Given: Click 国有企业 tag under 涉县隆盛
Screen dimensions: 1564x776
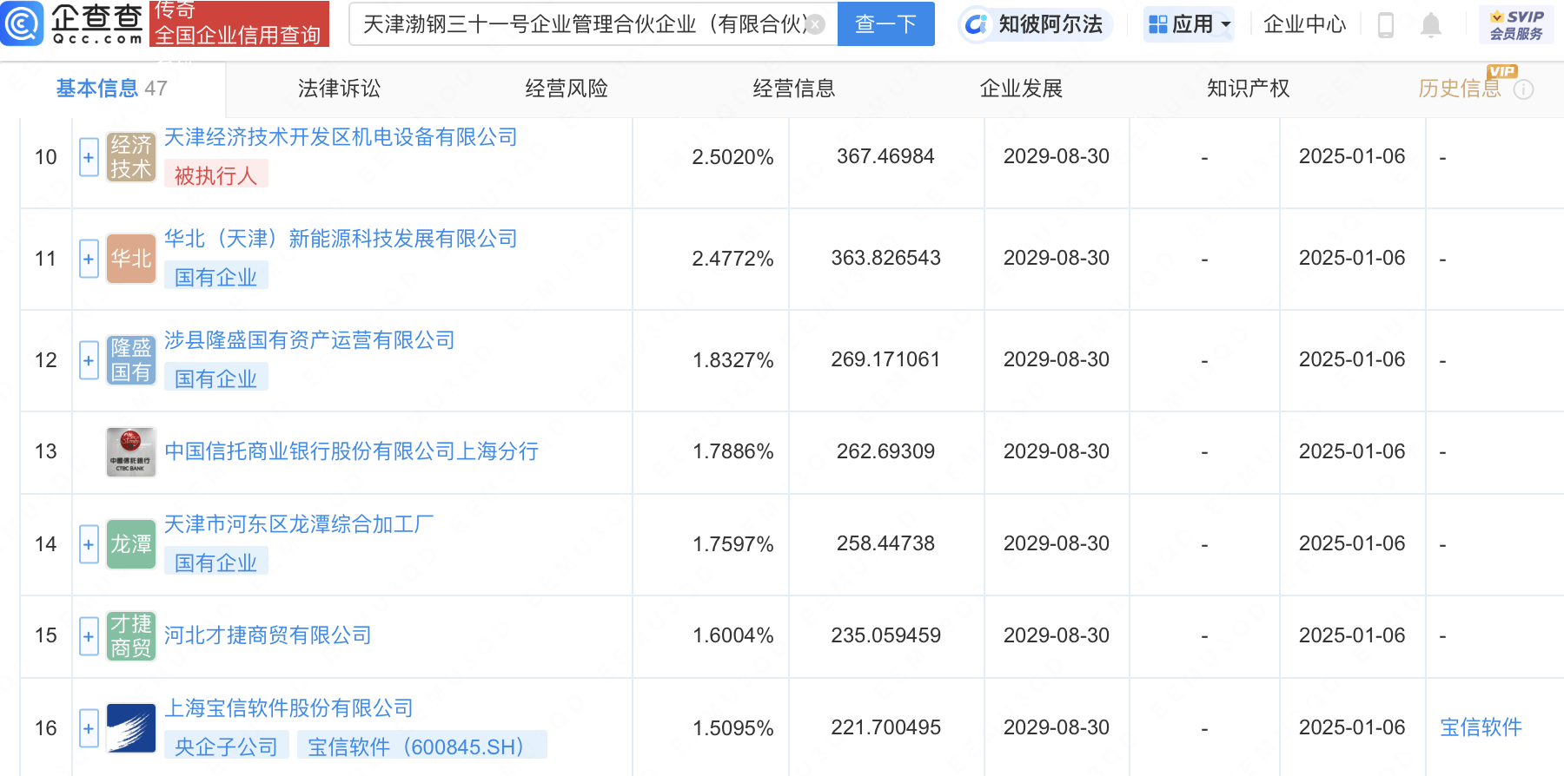Looking at the screenshot, I should point(216,378).
